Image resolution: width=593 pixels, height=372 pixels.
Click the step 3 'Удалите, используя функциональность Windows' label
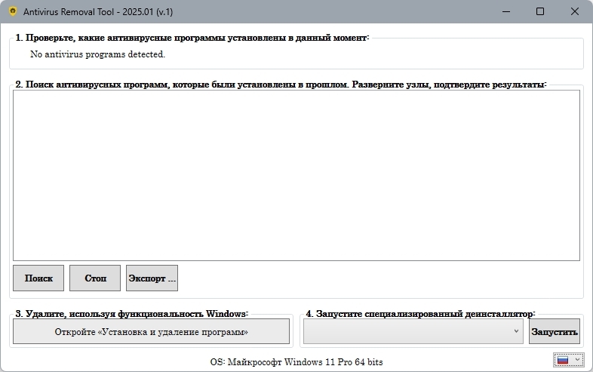[131, 314]
